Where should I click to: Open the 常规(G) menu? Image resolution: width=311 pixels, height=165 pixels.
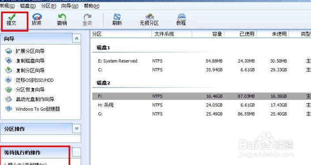coord(7,6)
